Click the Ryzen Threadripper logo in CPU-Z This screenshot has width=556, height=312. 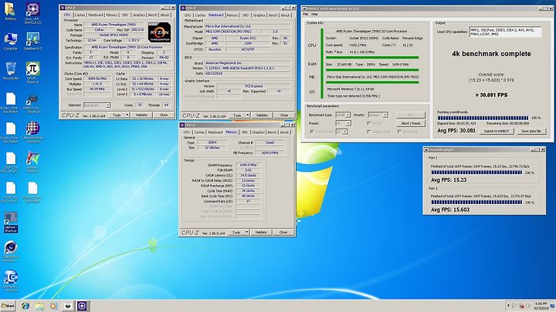[159, 32]
